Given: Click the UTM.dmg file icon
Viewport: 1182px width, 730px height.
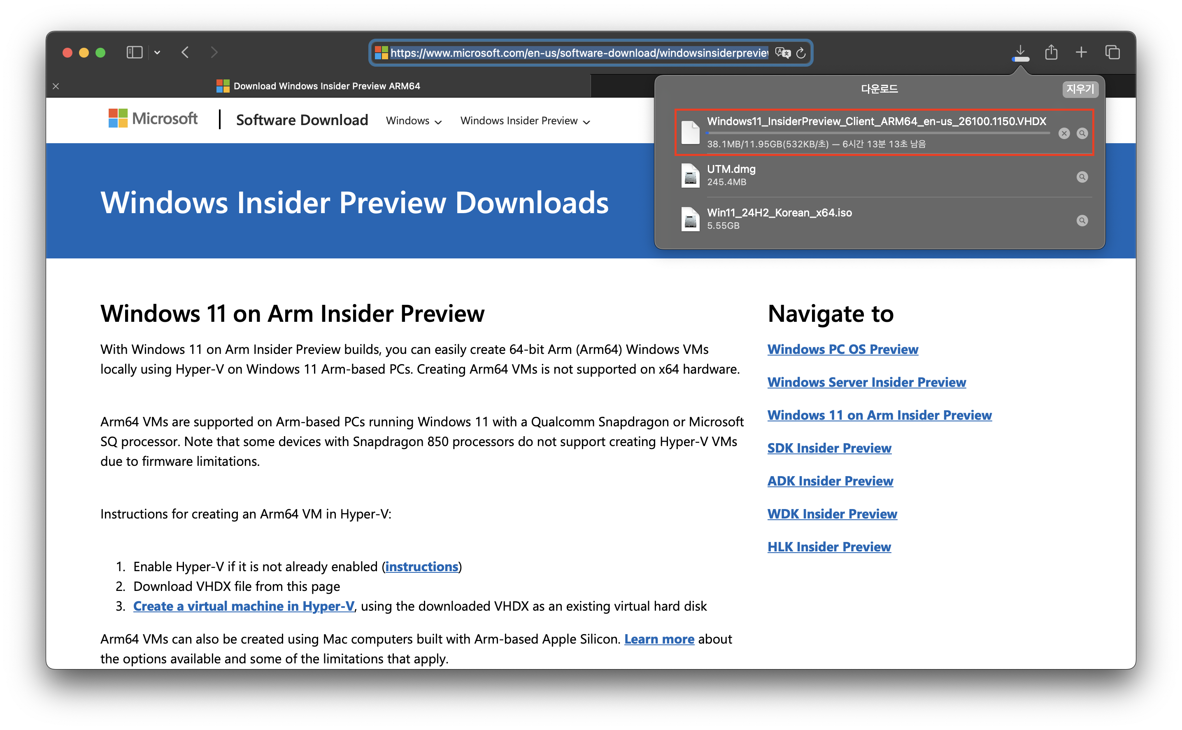Looking at the screenshot, I should (x=690, y=176).
